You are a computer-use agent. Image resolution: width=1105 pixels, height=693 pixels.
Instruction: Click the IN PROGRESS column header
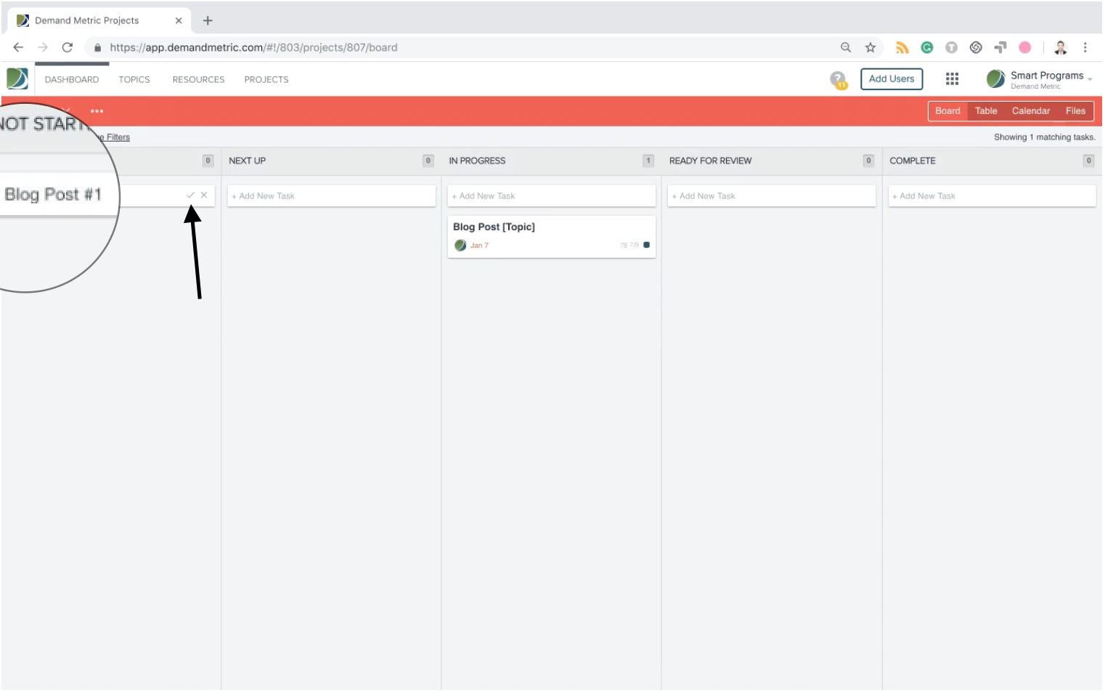click(477, 161)
